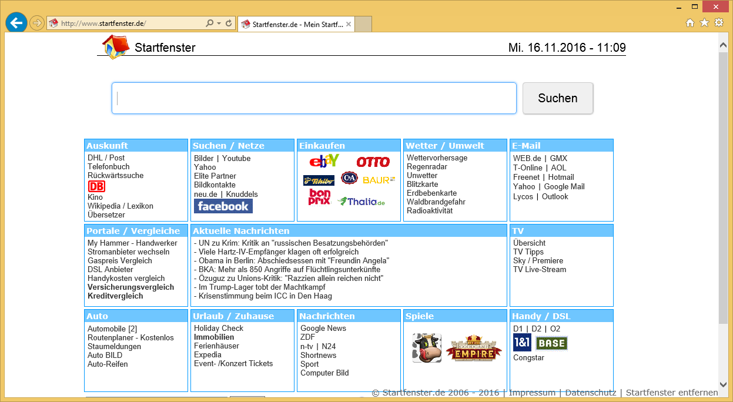This screenshot has width=733, height=402.
Task: Launch the cow farm game icon
Action: tap(427, 348)
